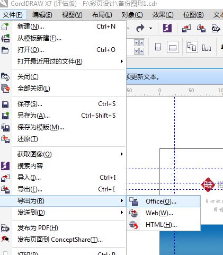
Task: Select portrait page orientation icon
Action: click(158, 47)
